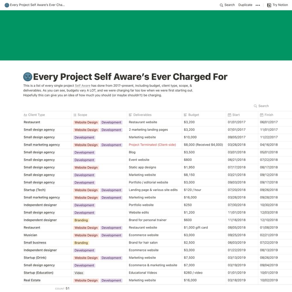Click the Notion logo icon
This screenshot has height=292, width=292.
click(269, 5)
